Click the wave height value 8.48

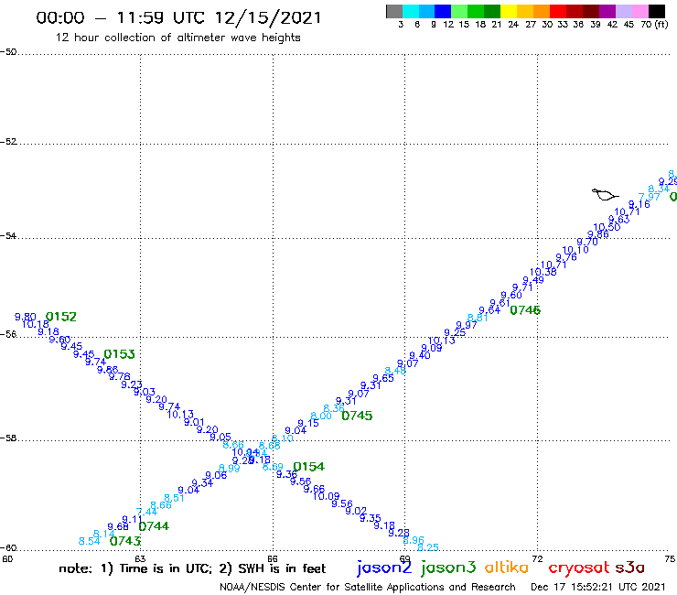point(395,371)
